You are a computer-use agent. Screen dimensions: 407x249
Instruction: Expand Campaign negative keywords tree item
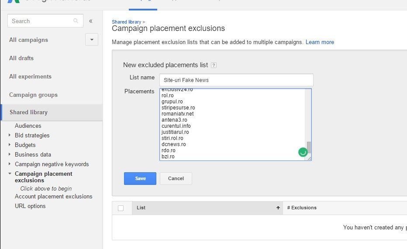click(10, 164)
